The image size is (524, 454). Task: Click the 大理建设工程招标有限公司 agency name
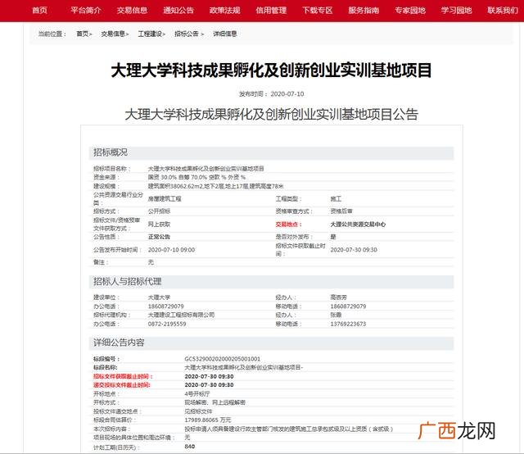tap(181, 315)
